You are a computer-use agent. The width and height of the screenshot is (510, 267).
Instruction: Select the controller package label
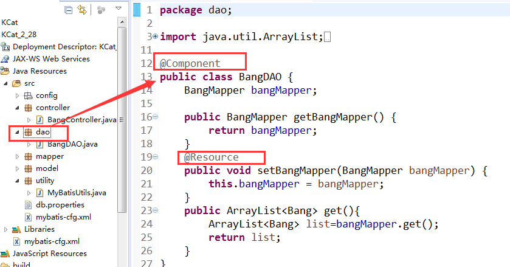[x=53, y=108]
